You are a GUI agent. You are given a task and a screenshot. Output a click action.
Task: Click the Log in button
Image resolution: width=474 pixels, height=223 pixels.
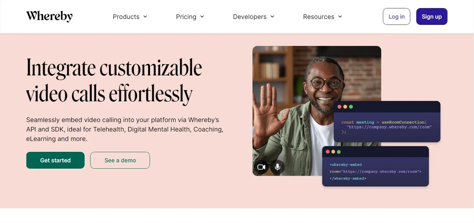(396, 16)
